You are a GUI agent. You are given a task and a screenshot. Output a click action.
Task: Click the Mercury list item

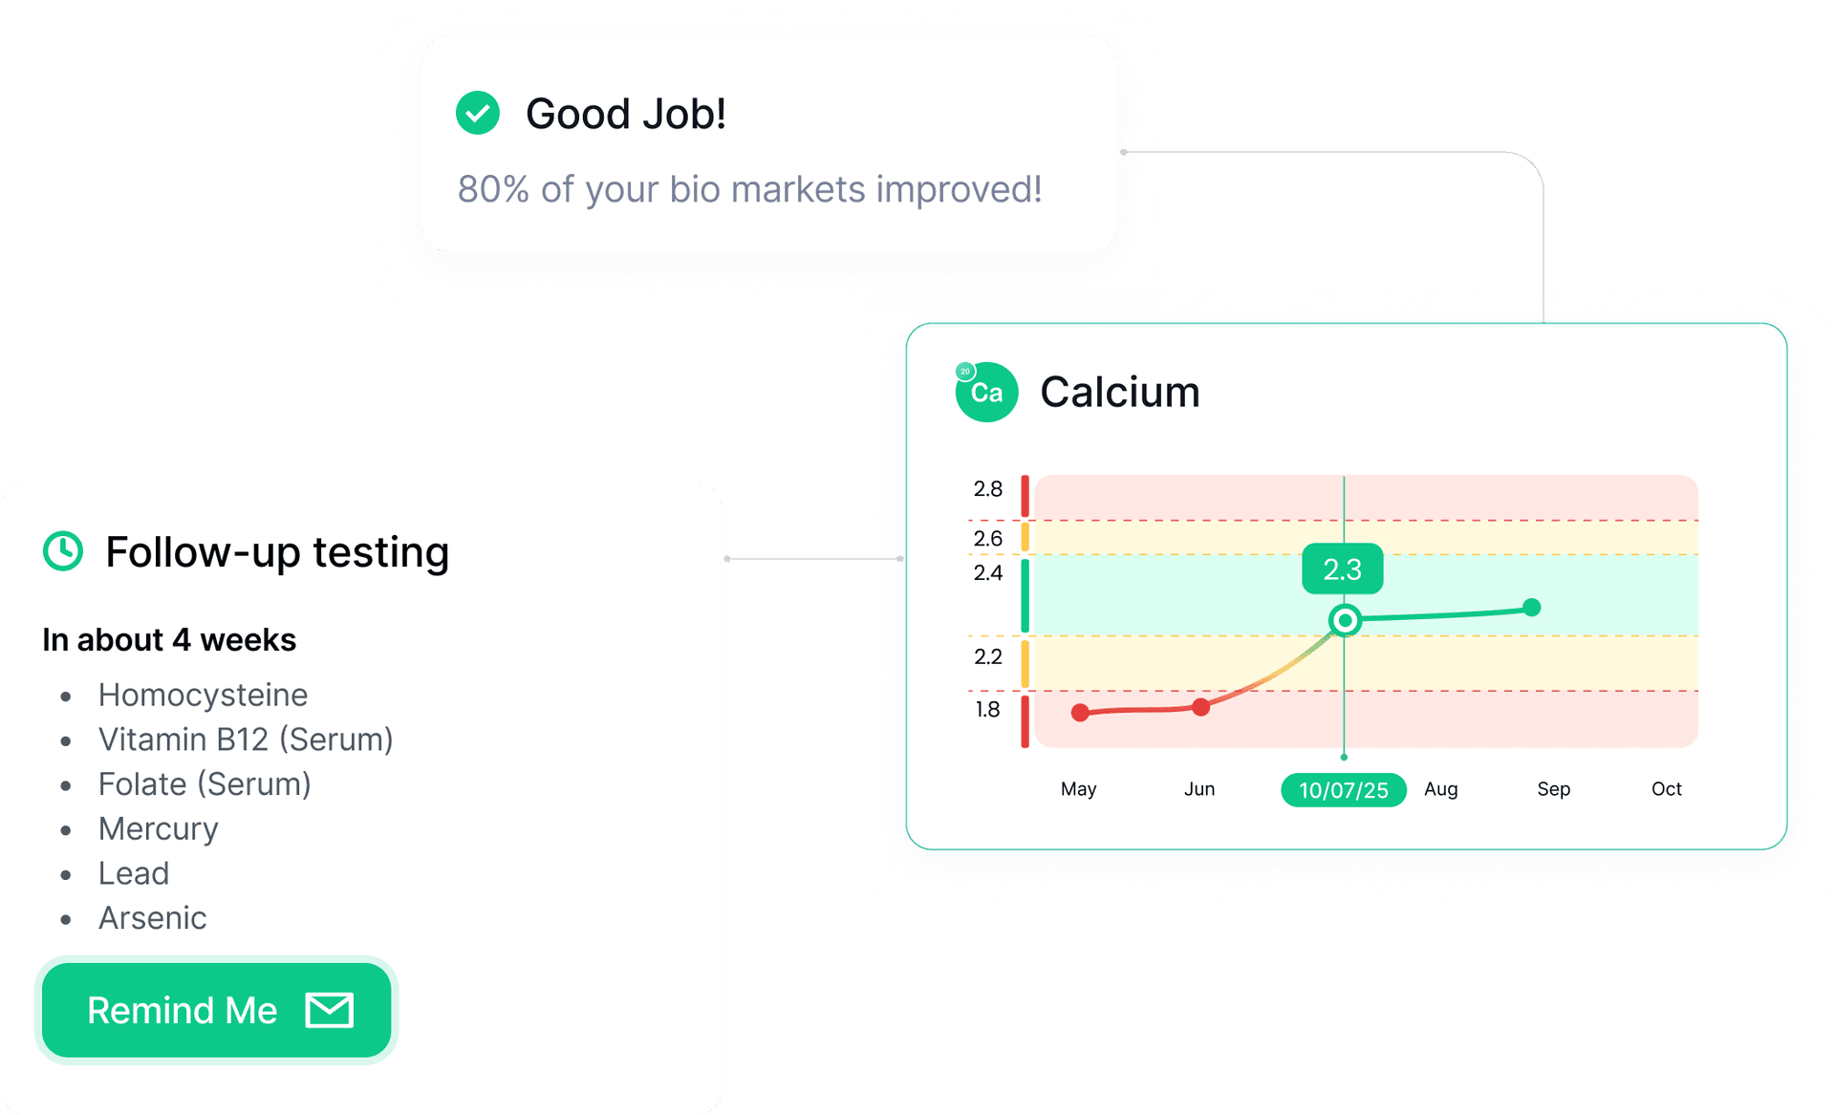pos(159,828)
